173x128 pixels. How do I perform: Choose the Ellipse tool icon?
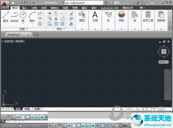click(x=40, y=19)
